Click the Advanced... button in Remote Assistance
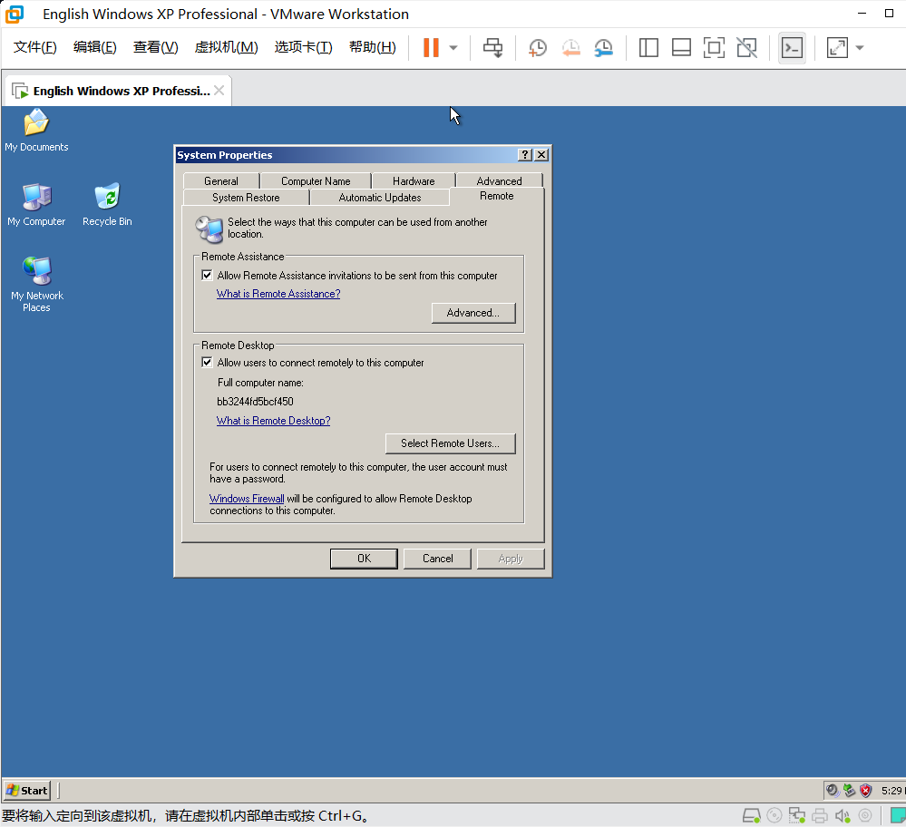This screenshot has width=906, height=827. click(473, 313)
